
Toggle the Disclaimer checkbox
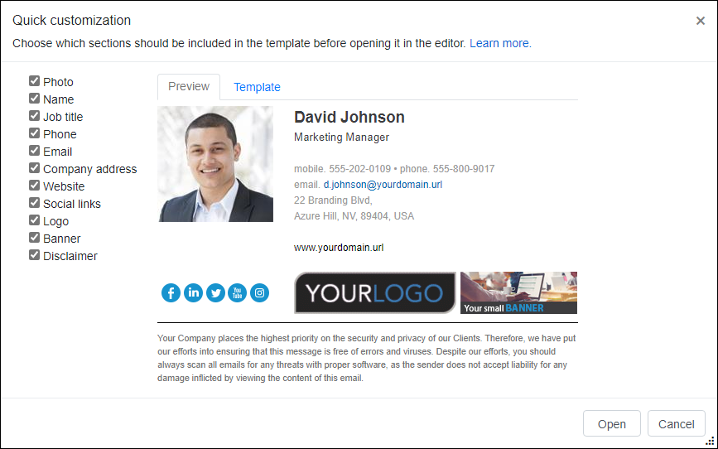coord(34,255)
